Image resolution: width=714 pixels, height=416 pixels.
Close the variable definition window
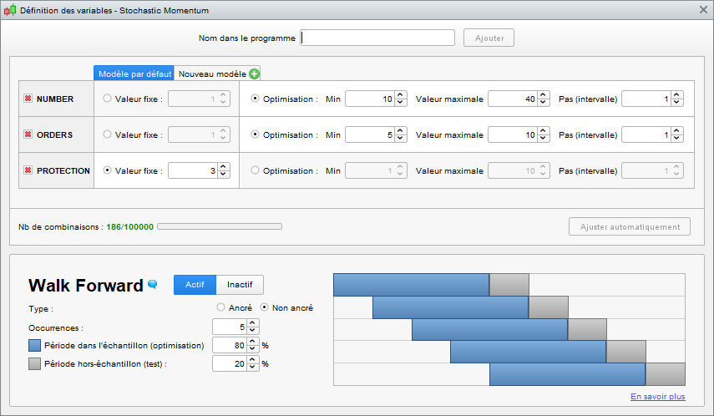(x=702, y=10)
